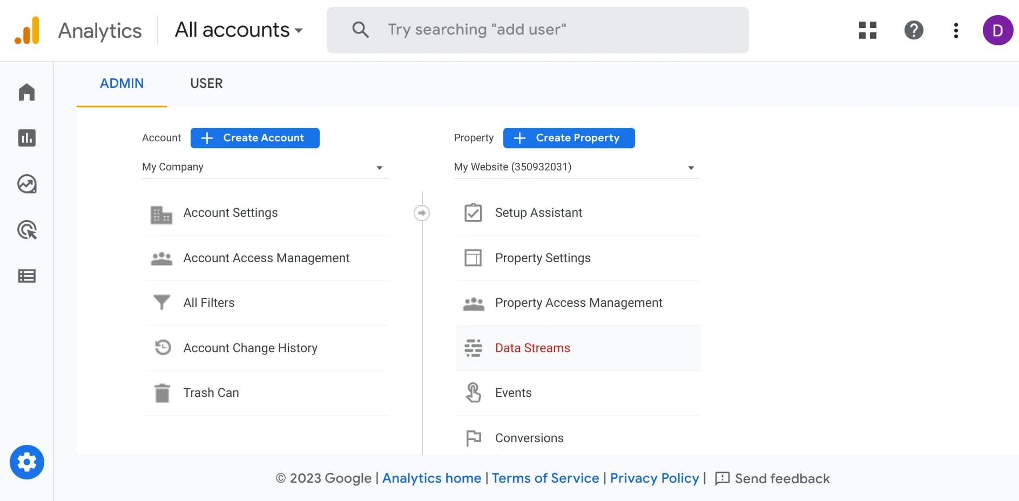Switch to the USER tab

pyautogui.click(x=206, y=84)
